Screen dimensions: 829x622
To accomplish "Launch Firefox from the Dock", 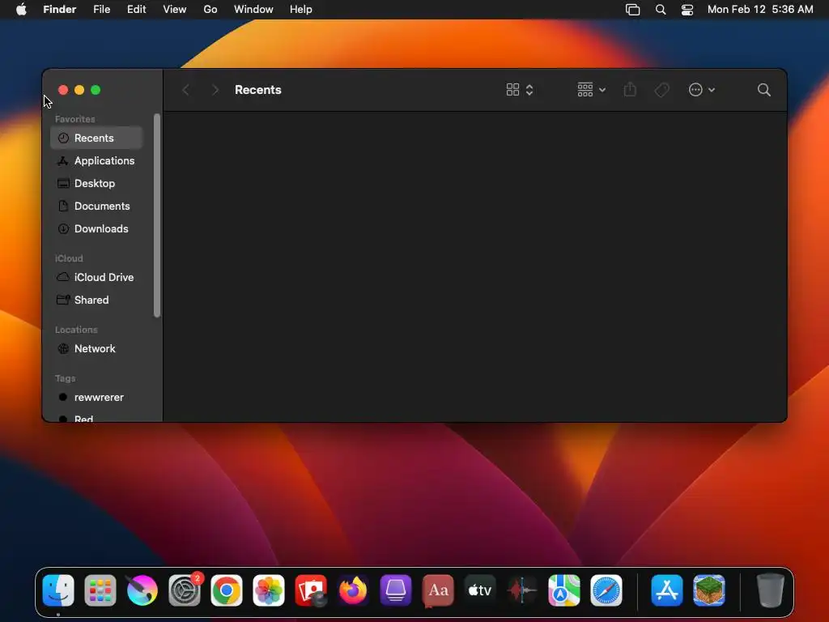I will (353, 590).
